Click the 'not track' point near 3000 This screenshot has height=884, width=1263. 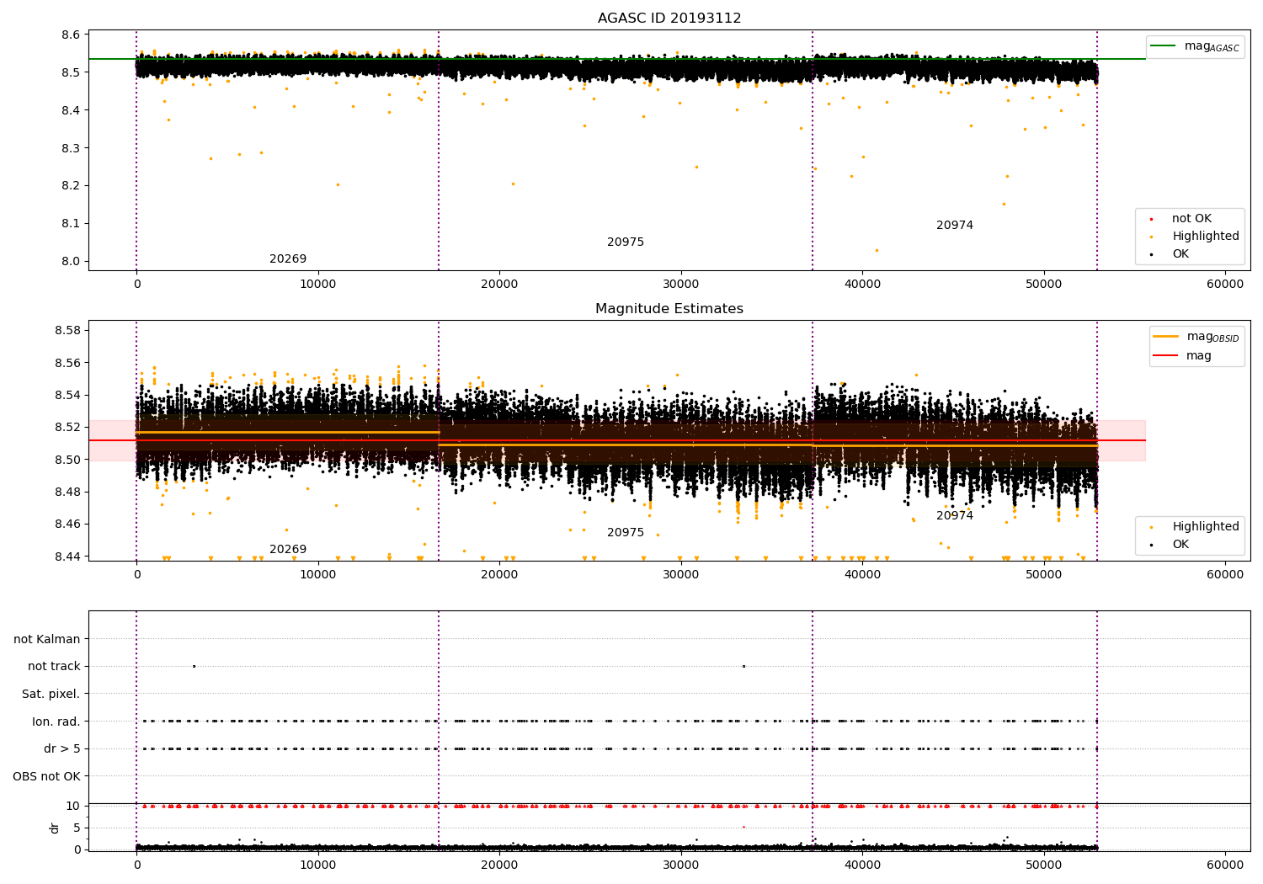pos(194,666)
